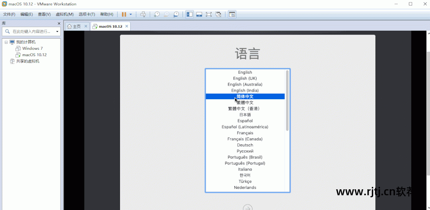430x210 pixels.
Task: Collapse the 我的计算机 tree node
Action: click(x=6, y=42)
